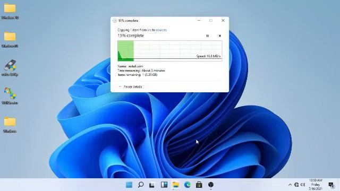
Task: Open taskbar Search
Action: [141, 185]
